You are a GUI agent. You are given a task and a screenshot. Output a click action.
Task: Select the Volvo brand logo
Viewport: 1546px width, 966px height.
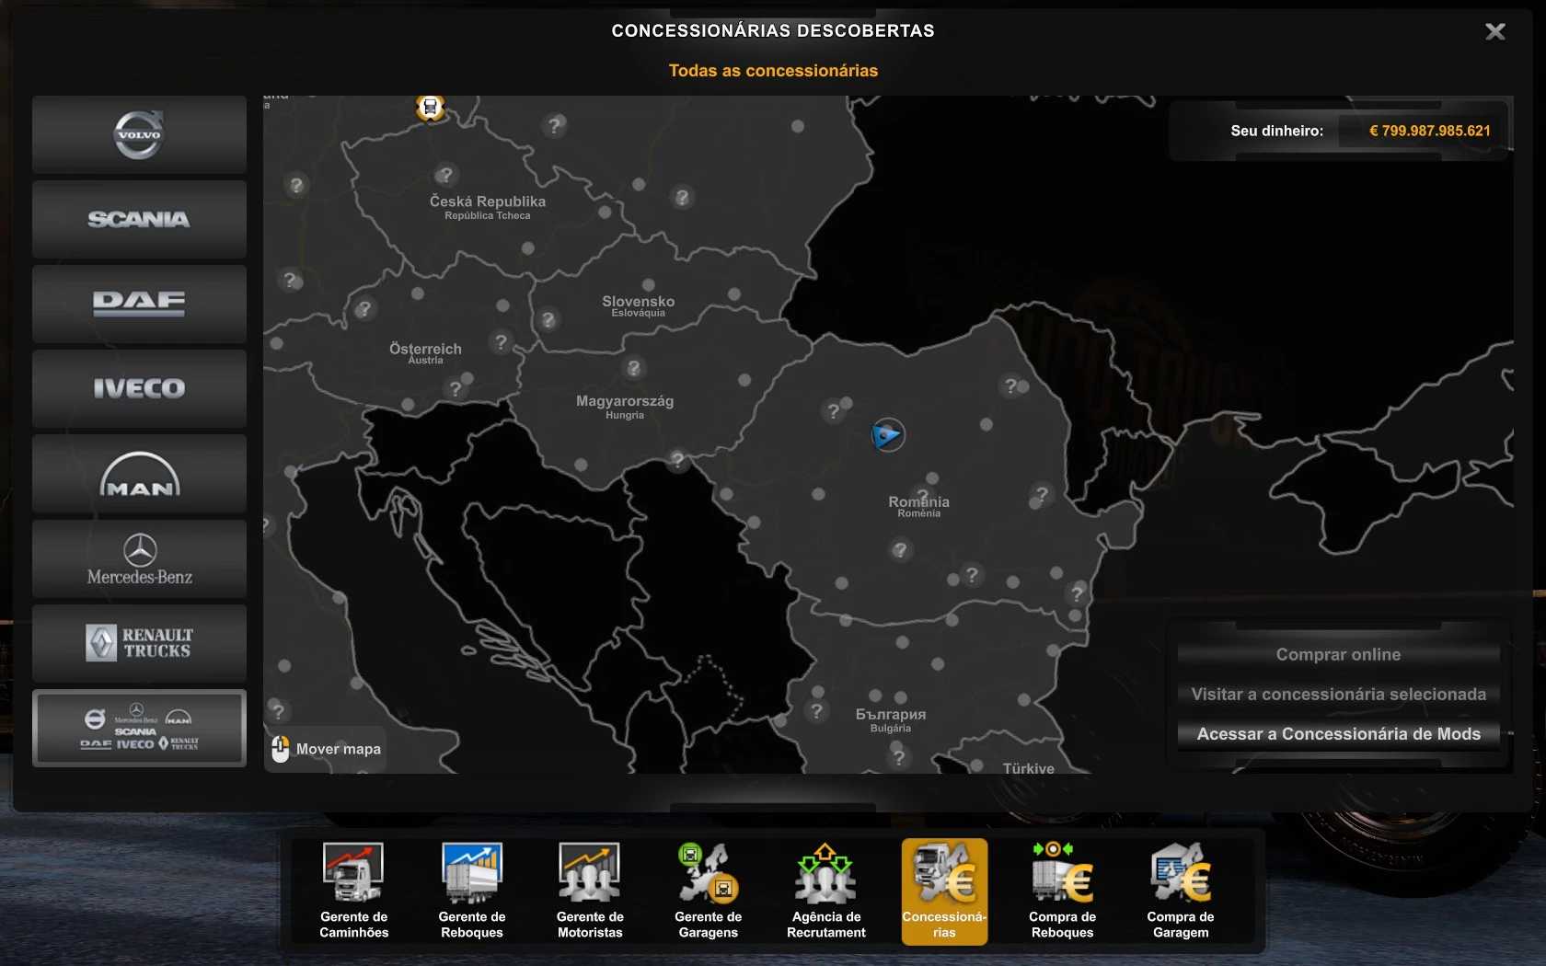click(139, 135)
